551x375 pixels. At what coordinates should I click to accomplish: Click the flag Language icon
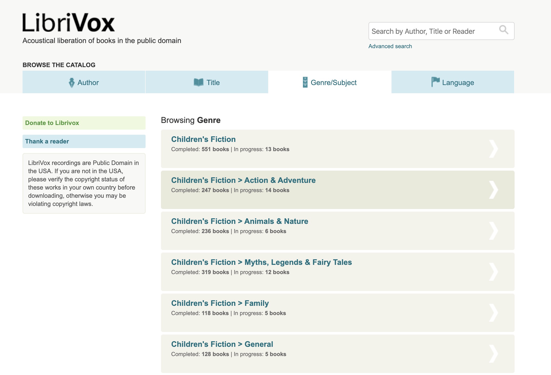click(435, 82)
